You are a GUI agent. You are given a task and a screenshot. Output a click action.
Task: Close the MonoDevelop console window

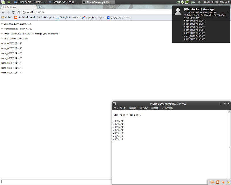pyautogui.click(x=229, y=104)
